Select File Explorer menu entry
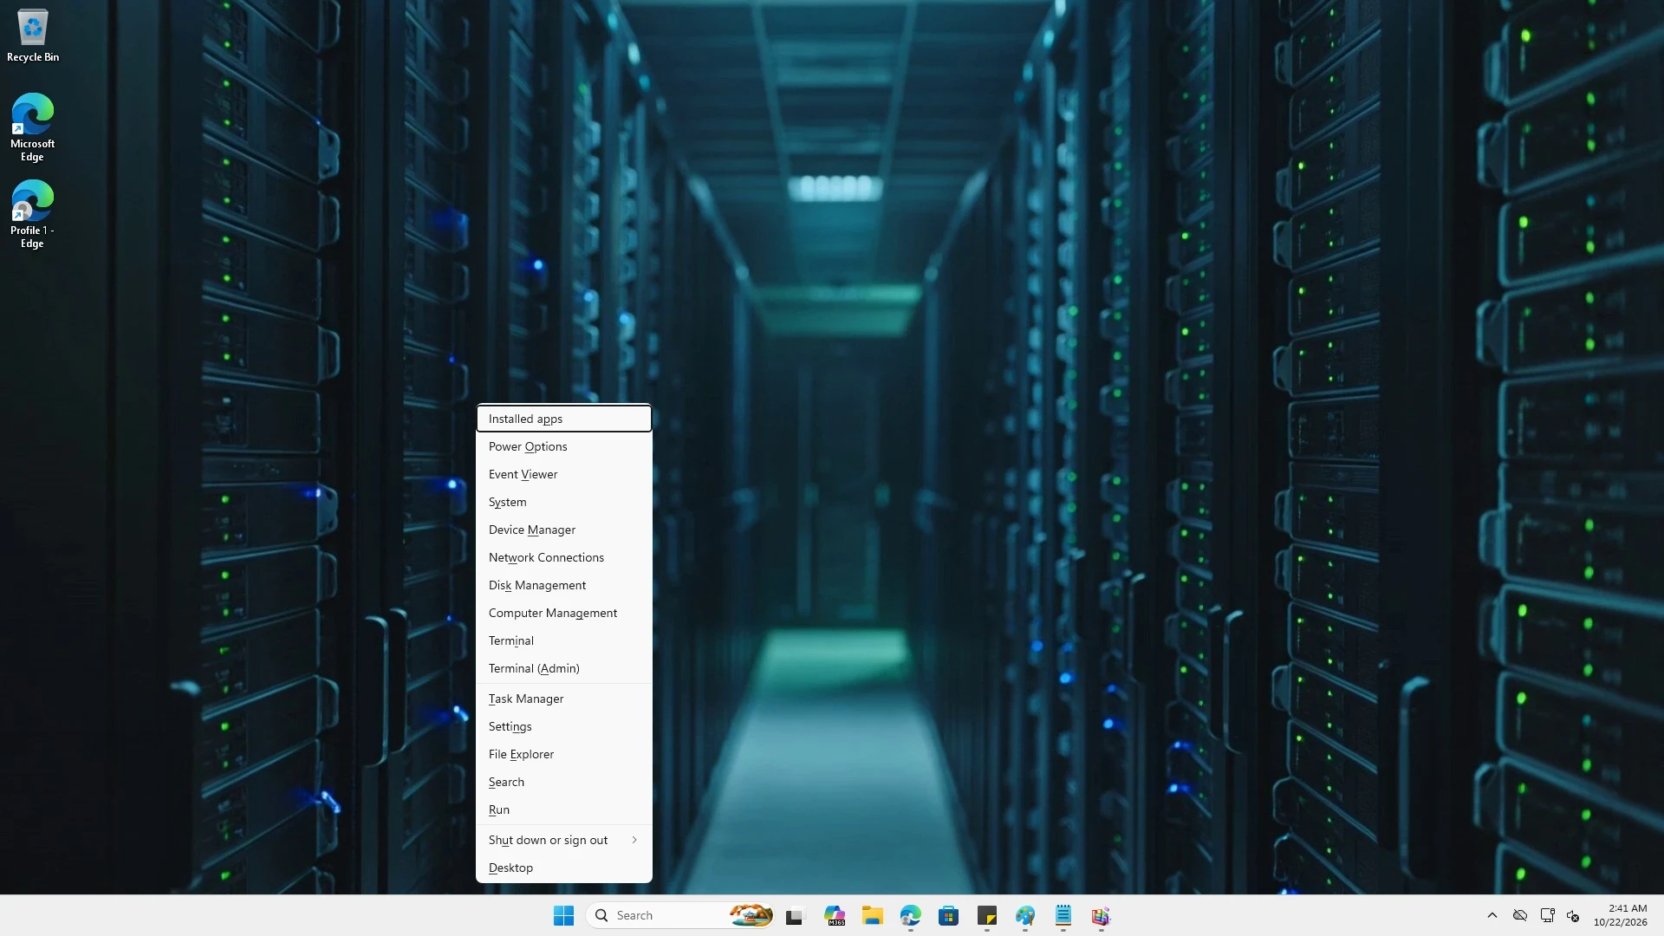The image size is (1664, 936). 564,754
